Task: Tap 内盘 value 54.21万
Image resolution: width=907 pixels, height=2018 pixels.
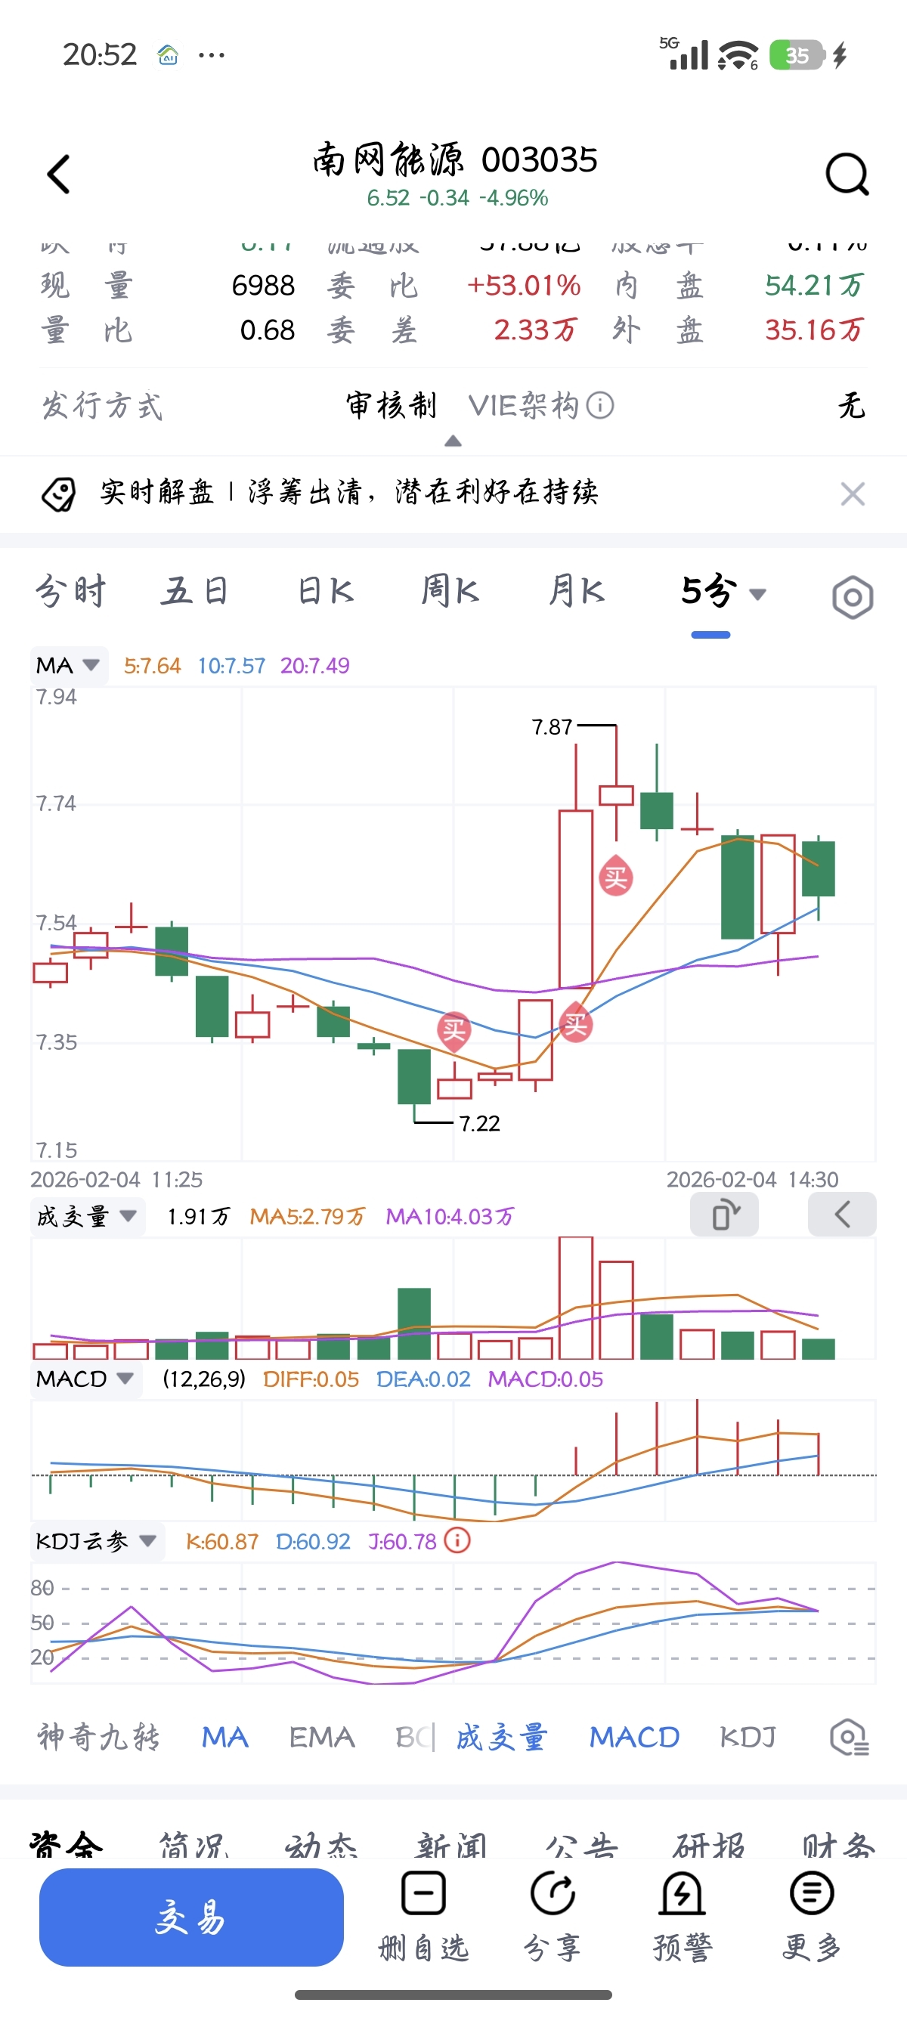Action: [814, 286]
